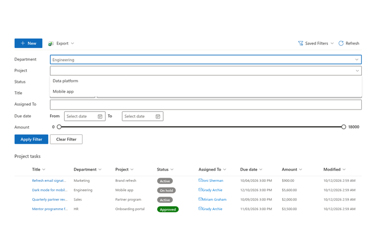
Task: Click the $5,600.00 amount cell
Action: click(289, 190)
